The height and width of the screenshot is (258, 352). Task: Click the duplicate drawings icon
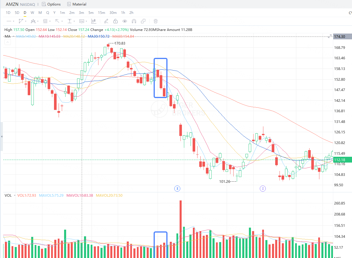(143, 21)
